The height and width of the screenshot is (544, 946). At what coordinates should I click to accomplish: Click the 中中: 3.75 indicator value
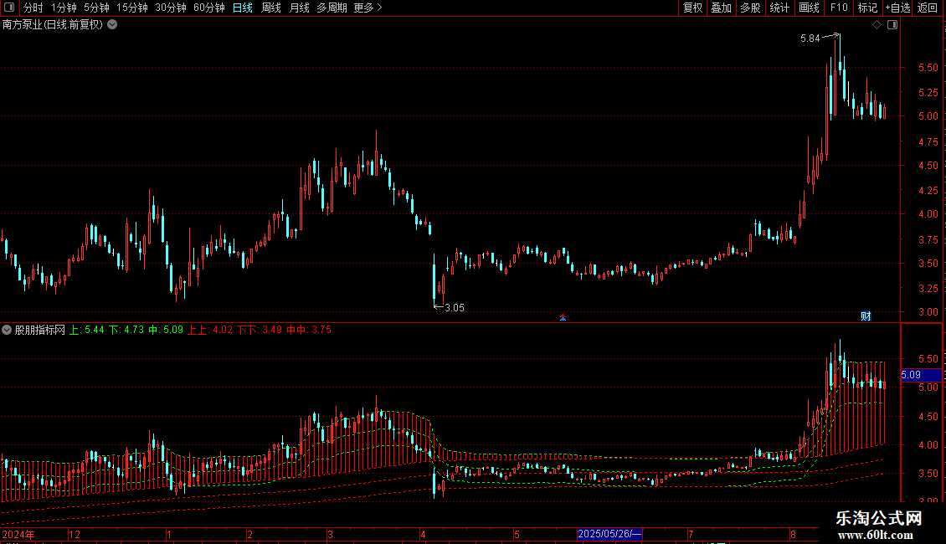coord(309,330)
